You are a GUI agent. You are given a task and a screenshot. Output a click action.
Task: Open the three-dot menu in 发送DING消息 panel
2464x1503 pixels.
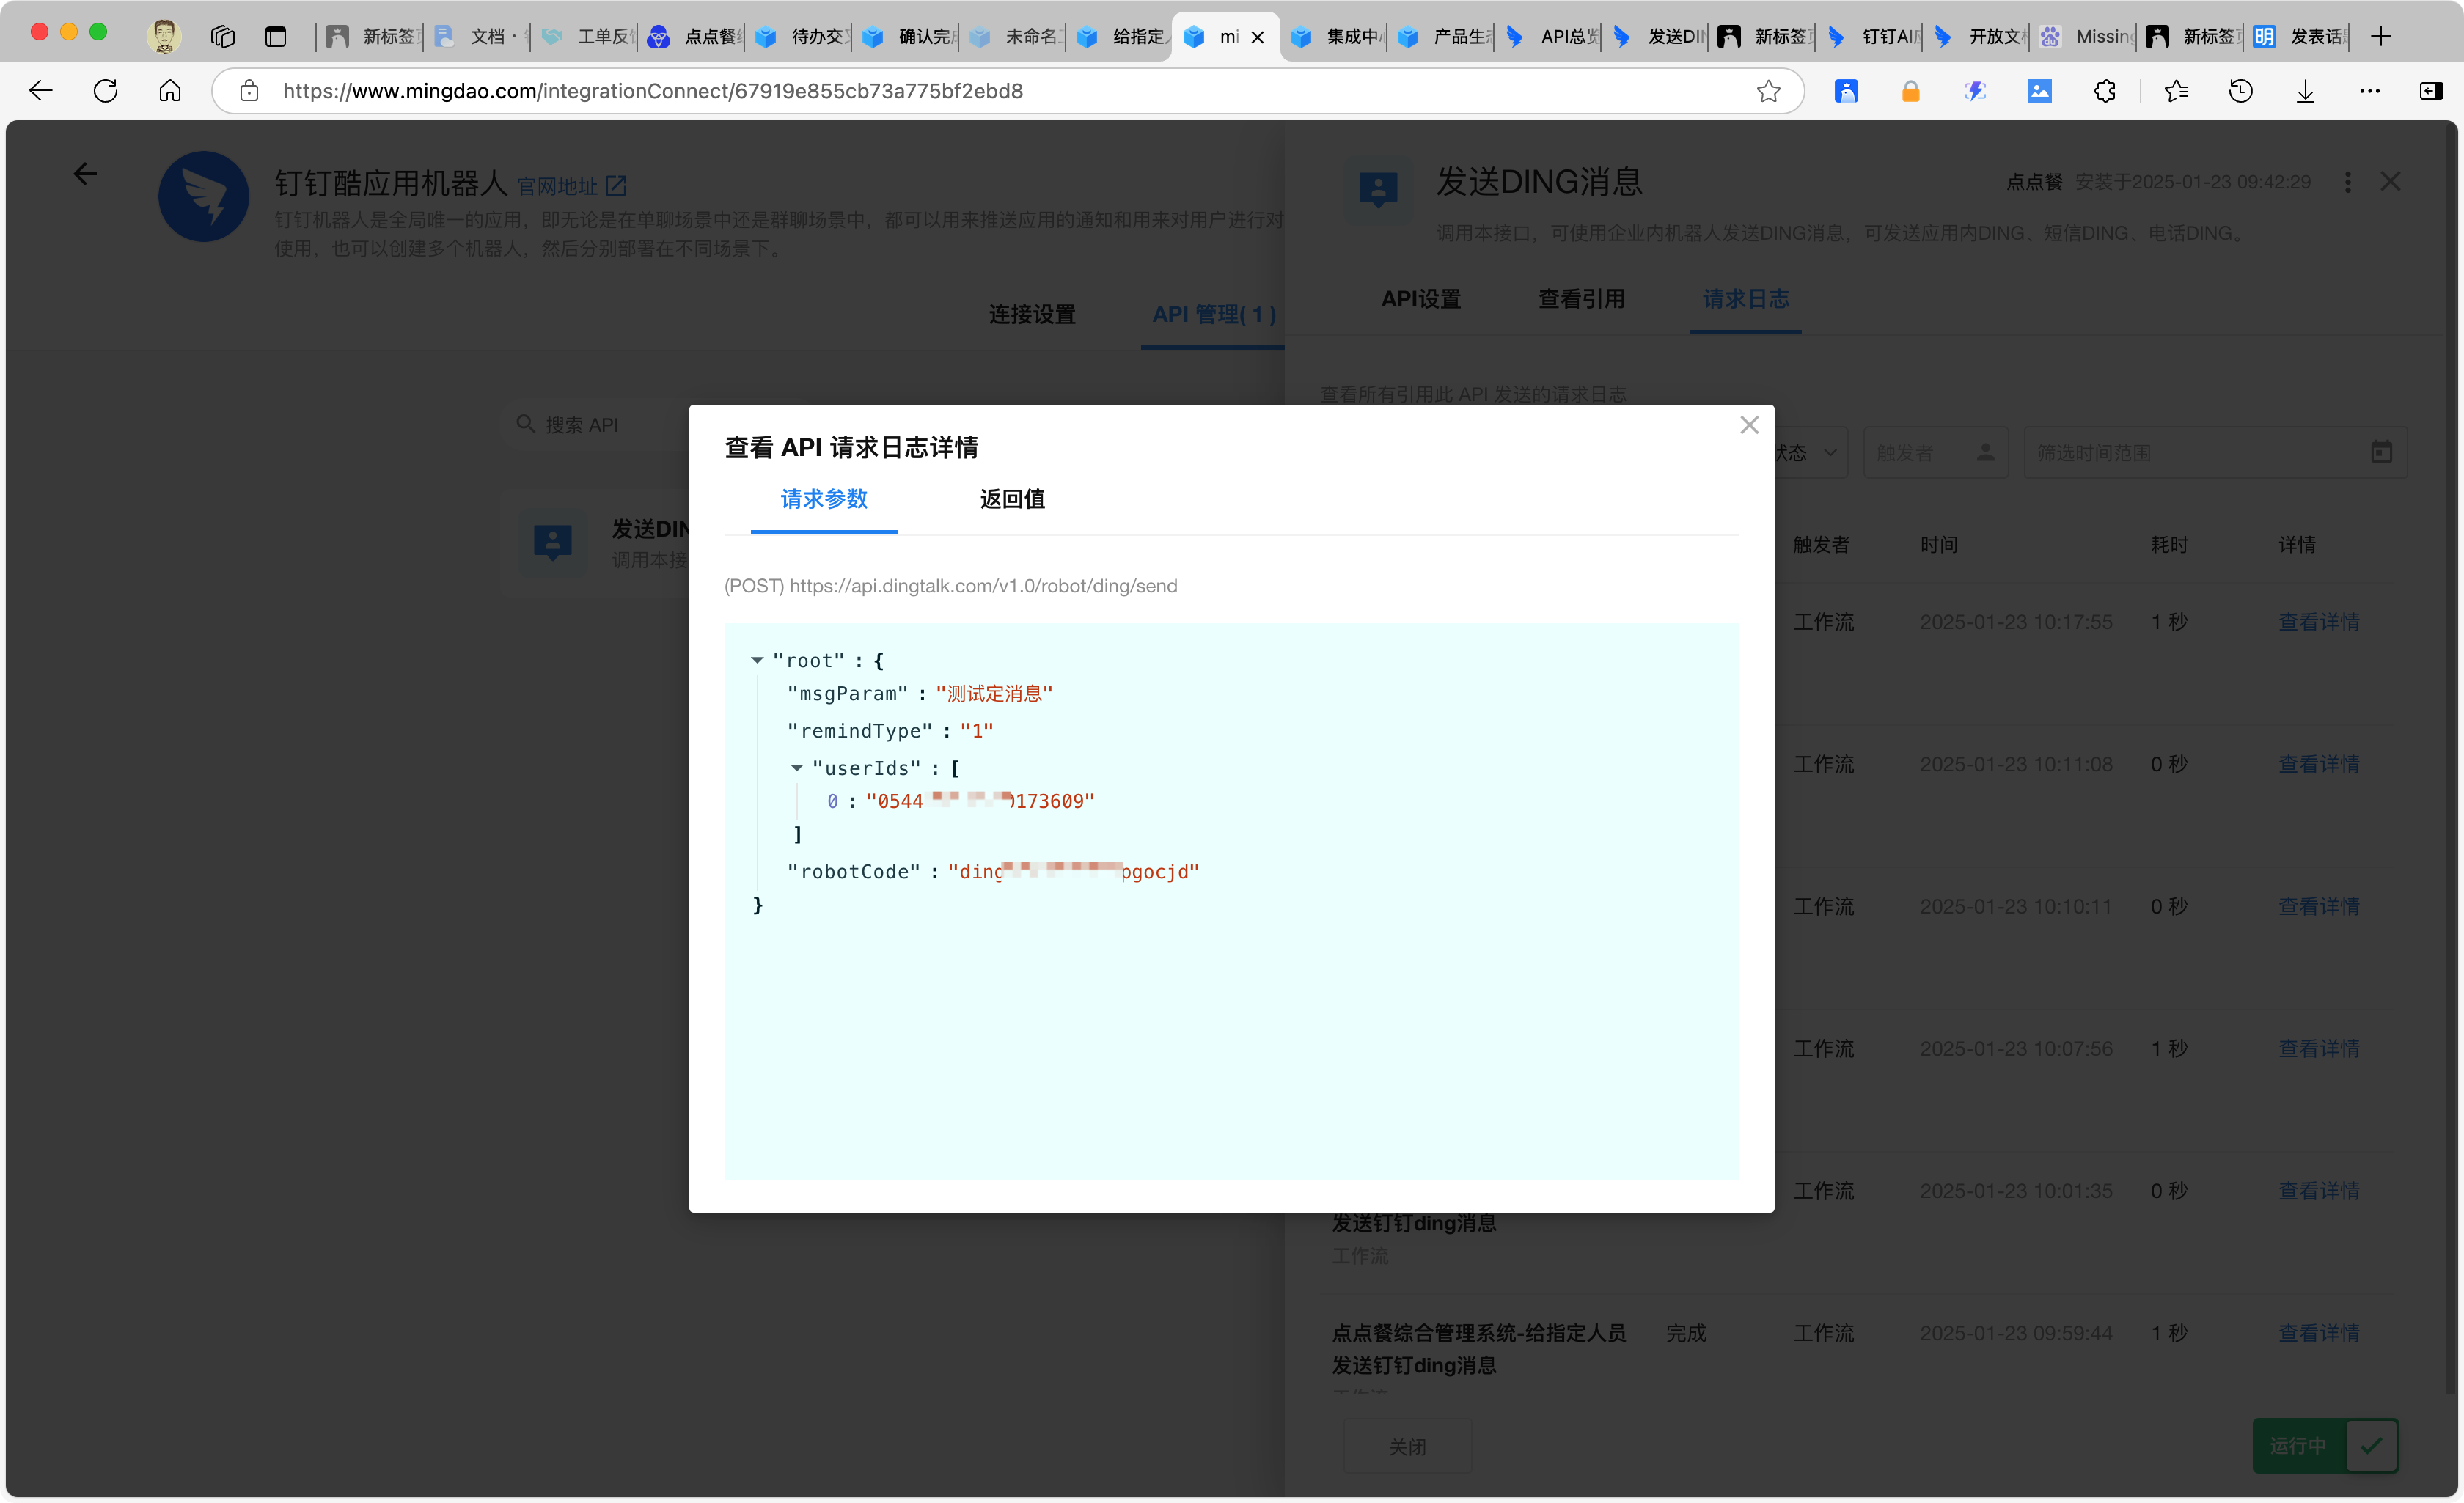pos(2347,182)
